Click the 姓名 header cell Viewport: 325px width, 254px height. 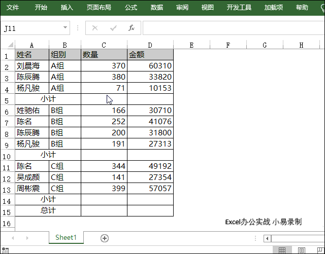(x=32, y=55)
